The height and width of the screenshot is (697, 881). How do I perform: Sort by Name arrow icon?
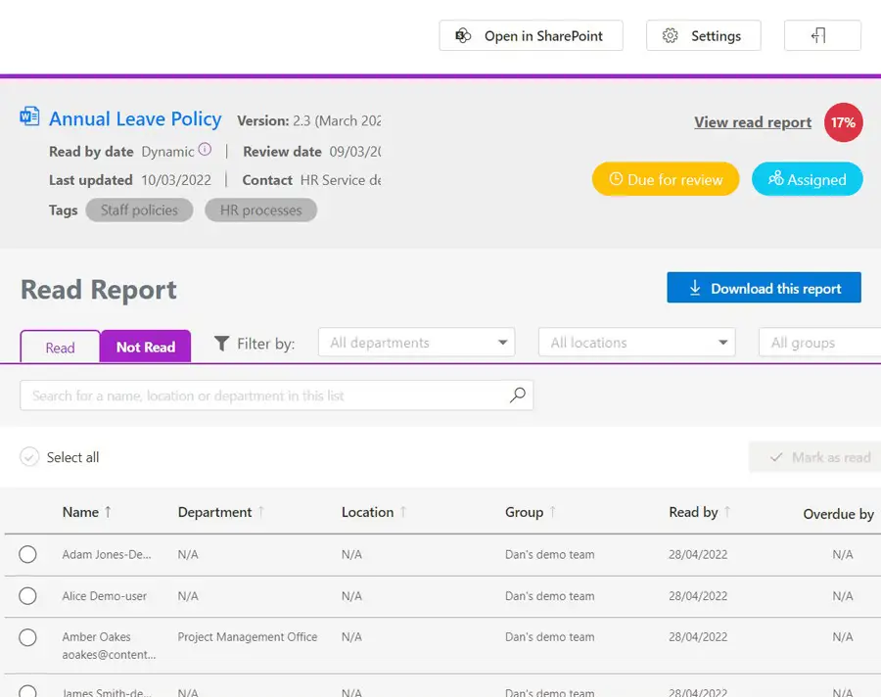108,512
